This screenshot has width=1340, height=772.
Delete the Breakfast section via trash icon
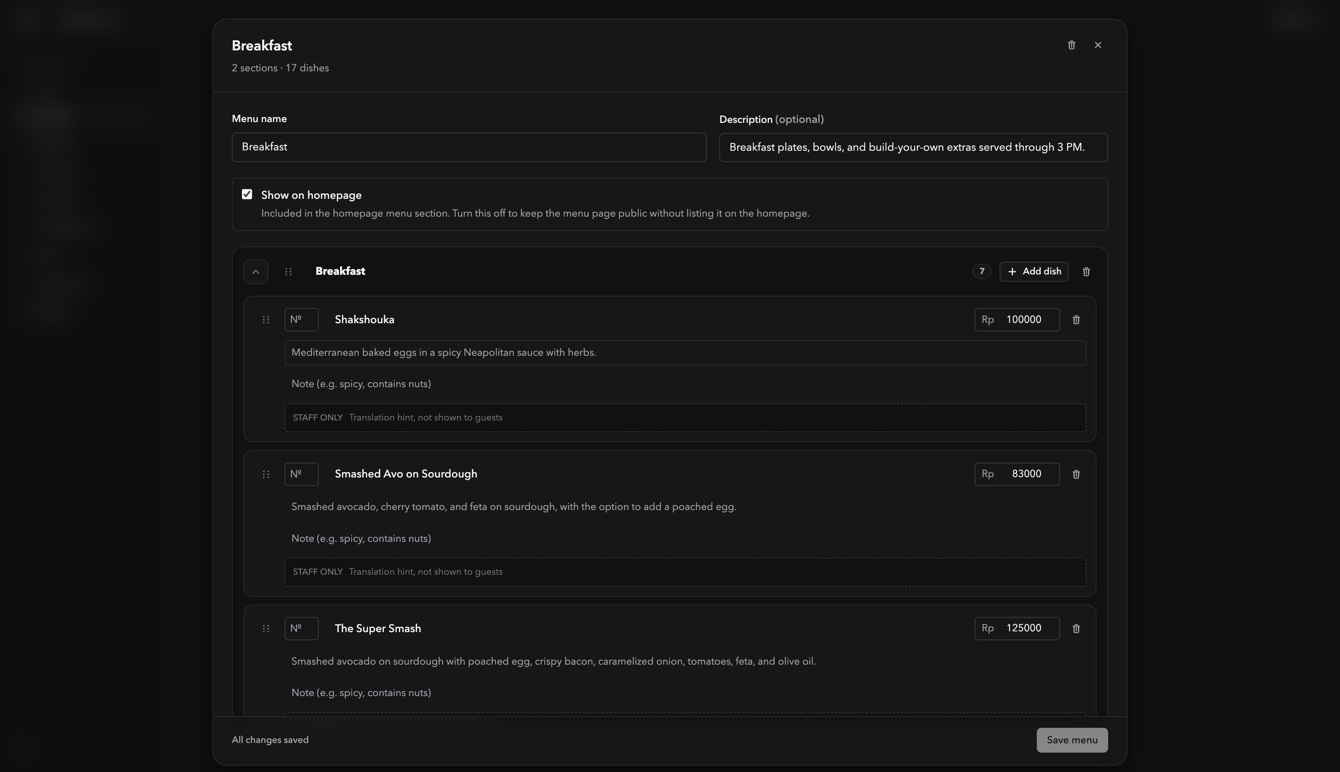(1086, 271)
